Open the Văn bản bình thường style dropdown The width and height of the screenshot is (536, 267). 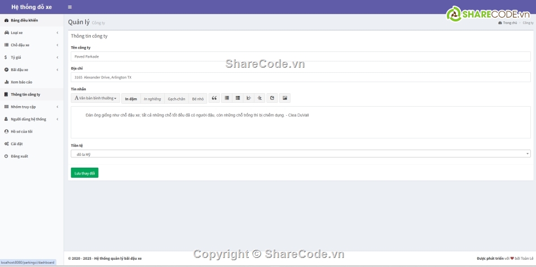(95, 98)
